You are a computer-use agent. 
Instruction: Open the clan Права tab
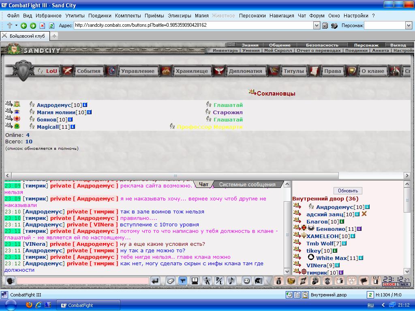click(x=332, y=71)
